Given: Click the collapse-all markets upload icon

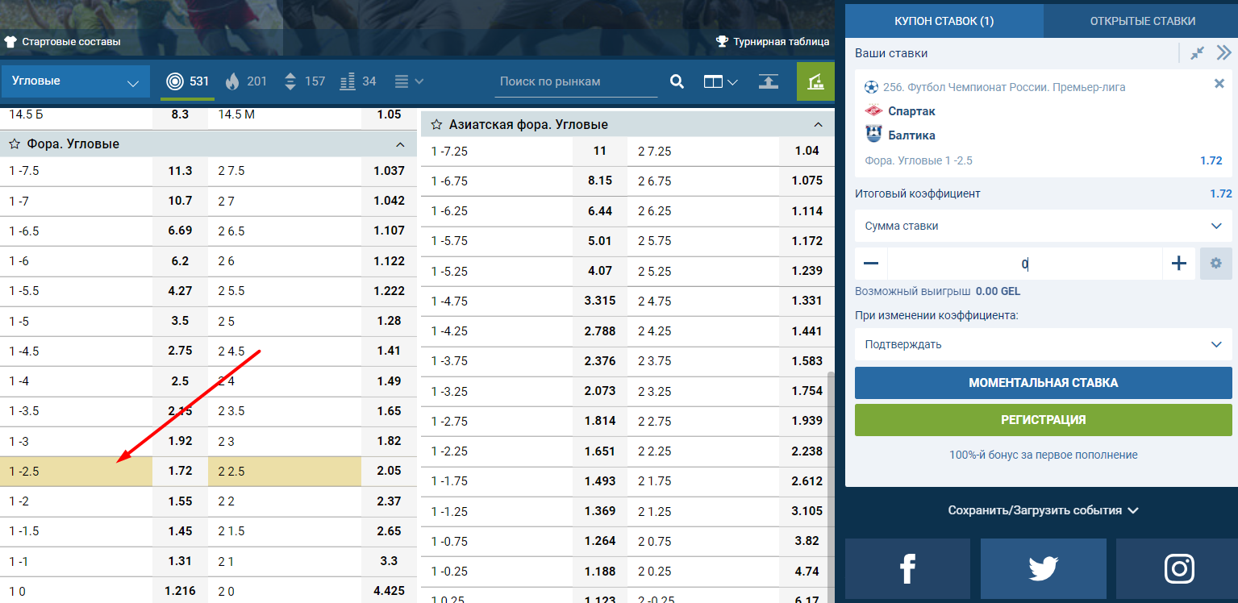Looking at the screenshot, I should [x=769, y=81].
